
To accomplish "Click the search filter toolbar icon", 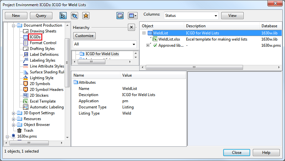I will (x=75, y=16).
